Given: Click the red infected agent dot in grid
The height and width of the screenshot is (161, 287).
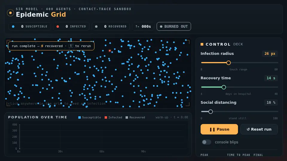Looking at the screenshot, I should 110,51.
